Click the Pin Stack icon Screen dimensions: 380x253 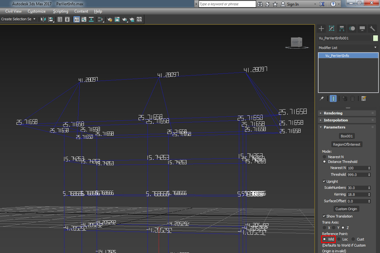322,99
